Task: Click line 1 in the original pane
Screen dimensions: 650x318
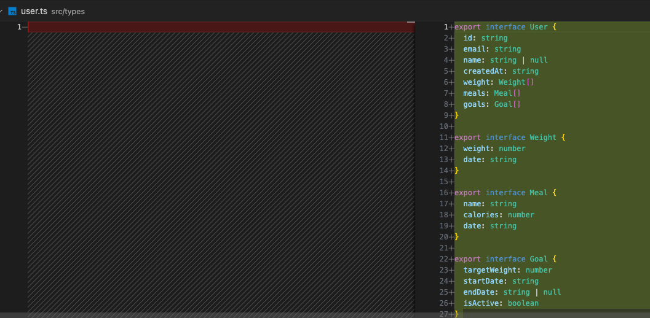Action: 19,27
